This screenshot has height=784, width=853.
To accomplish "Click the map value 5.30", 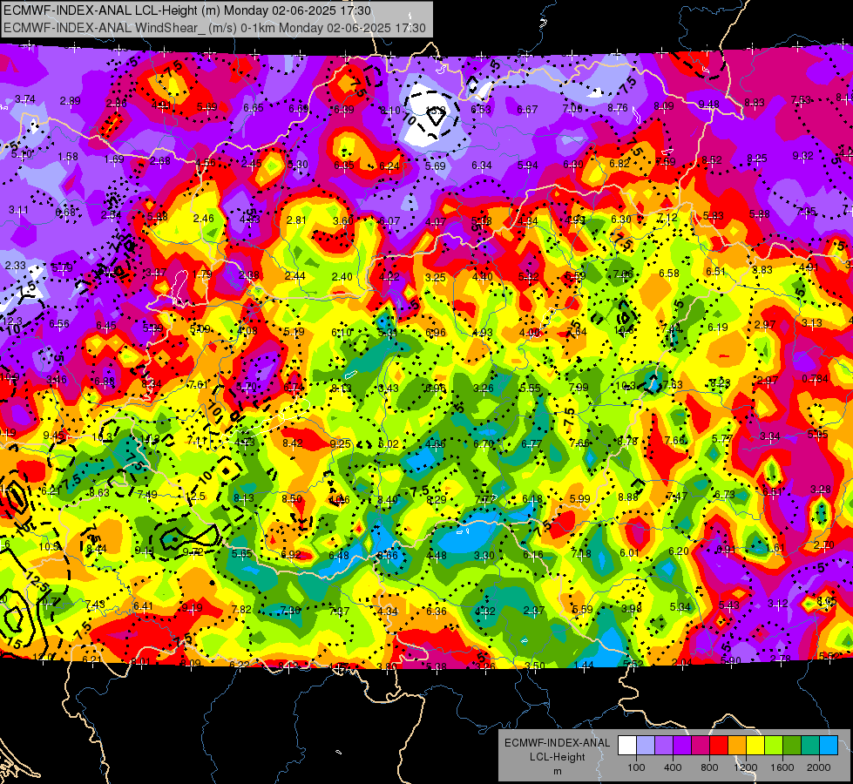I will click(x=298, y=165).
